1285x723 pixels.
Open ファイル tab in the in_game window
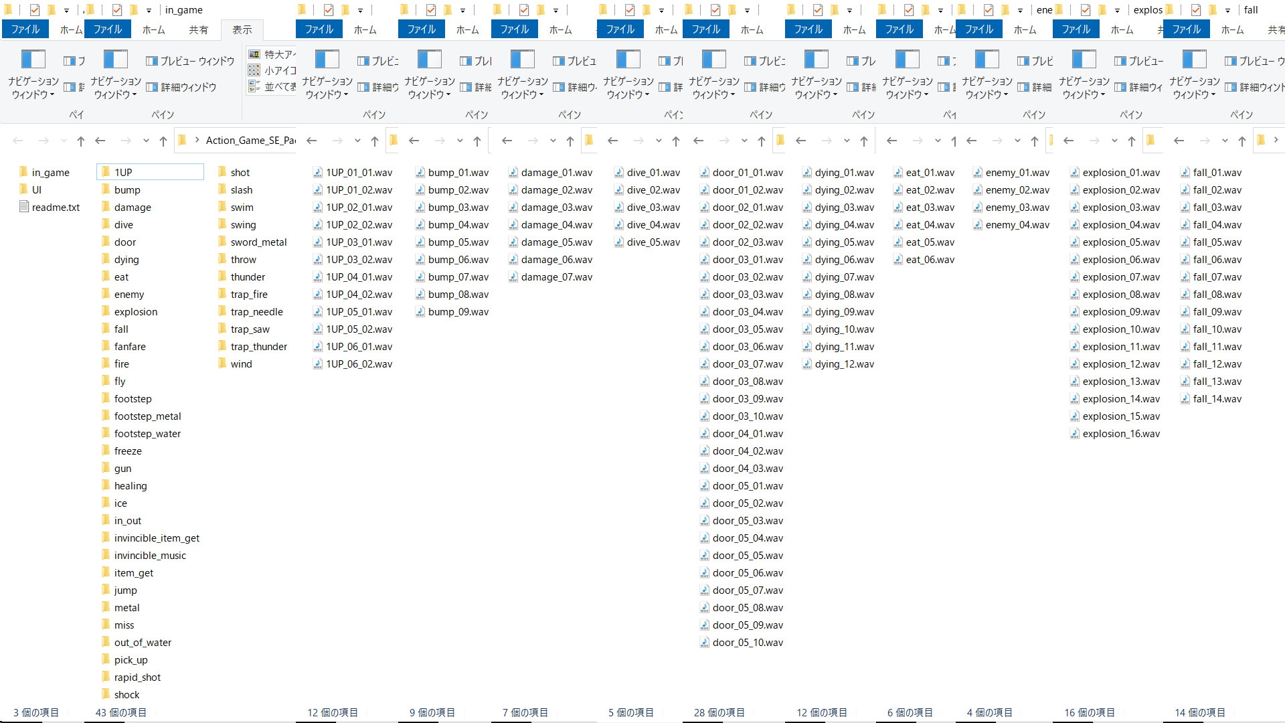click(108, 29)
